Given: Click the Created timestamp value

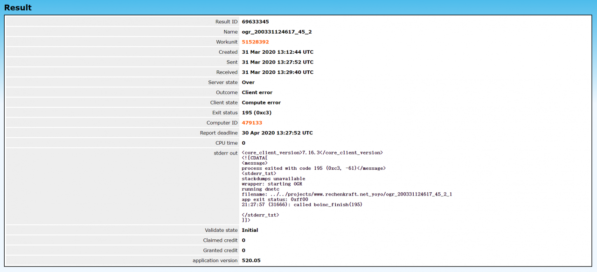Looking at the screenshot, I should click(x=278, y=52).
